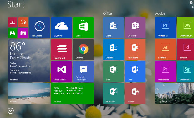Launch the Games tile with controller icon
This screenshot has width=194, height=118.
[x=12, y=33]
